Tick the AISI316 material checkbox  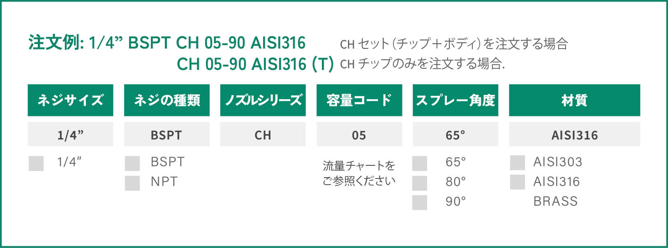point(518,182)
